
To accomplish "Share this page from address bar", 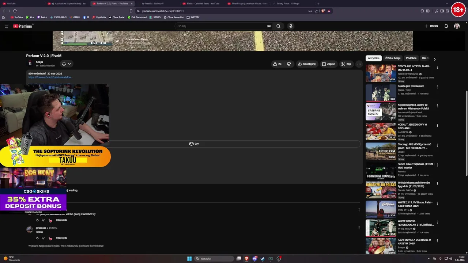I will (x=316, y=11).
